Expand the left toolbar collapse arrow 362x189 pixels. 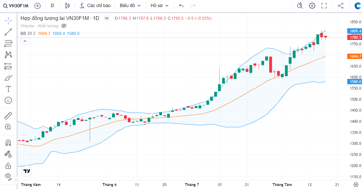point(16,180)
